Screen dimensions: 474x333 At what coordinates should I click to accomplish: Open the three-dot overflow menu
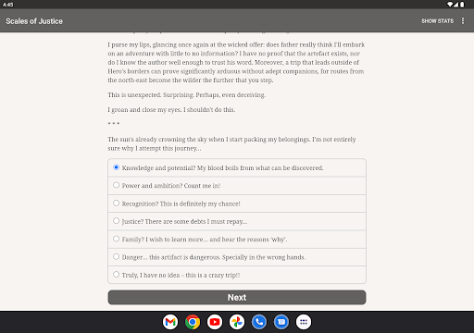pyautogui.click(x=463, y=21)
